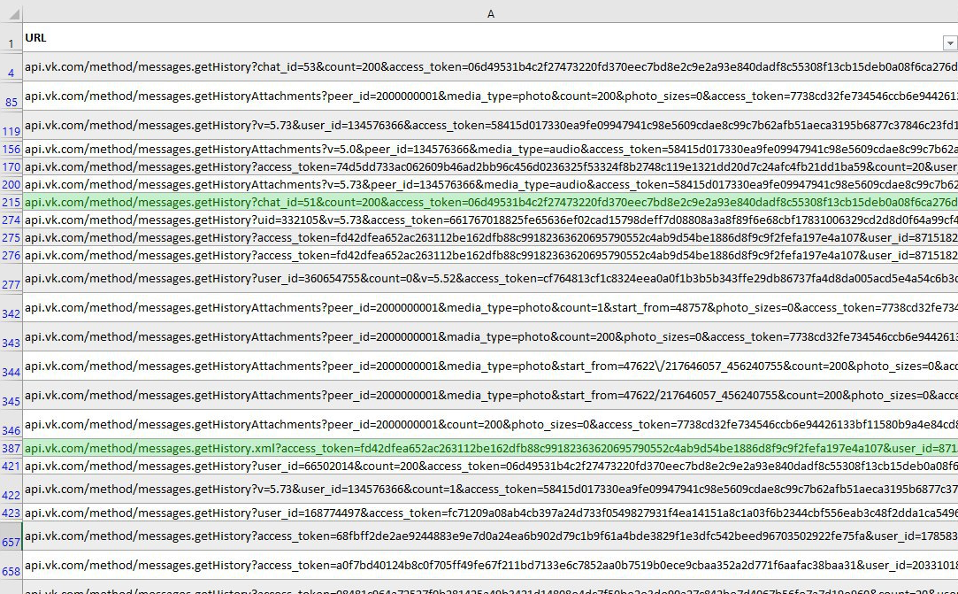
Task: Click the URL cell in row 345
Action: 491,396
